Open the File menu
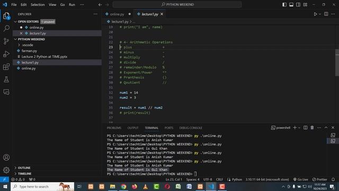 [x=14, y=5]
